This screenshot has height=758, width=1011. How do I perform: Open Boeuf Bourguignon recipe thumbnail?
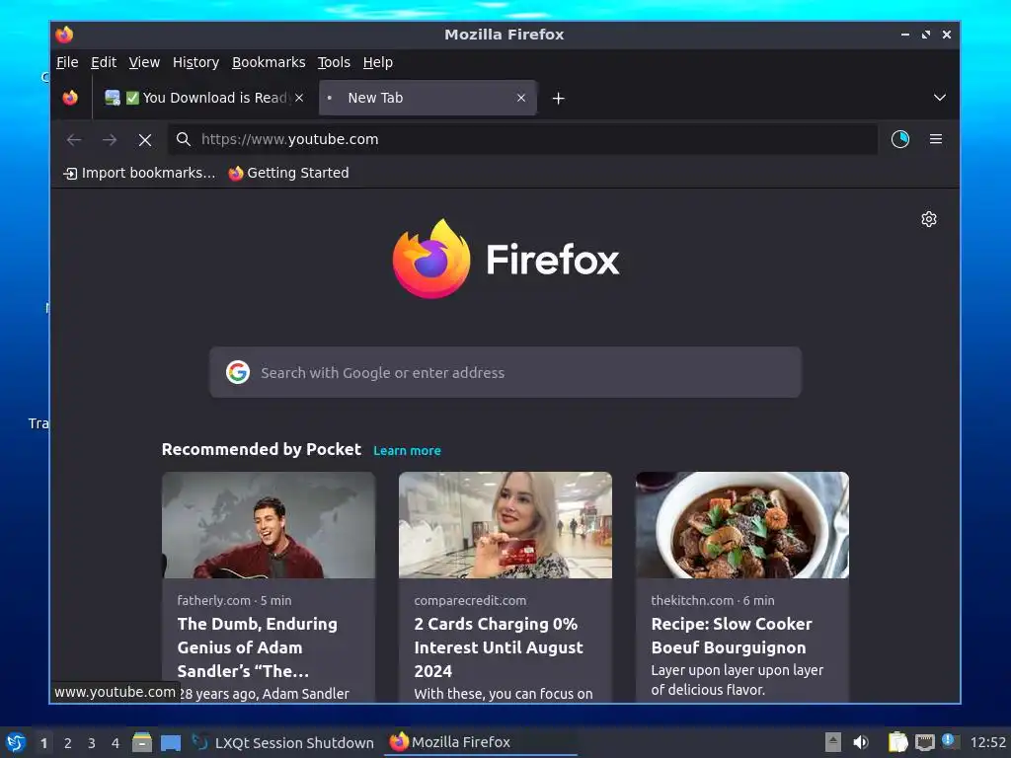(x=742, y=525)
